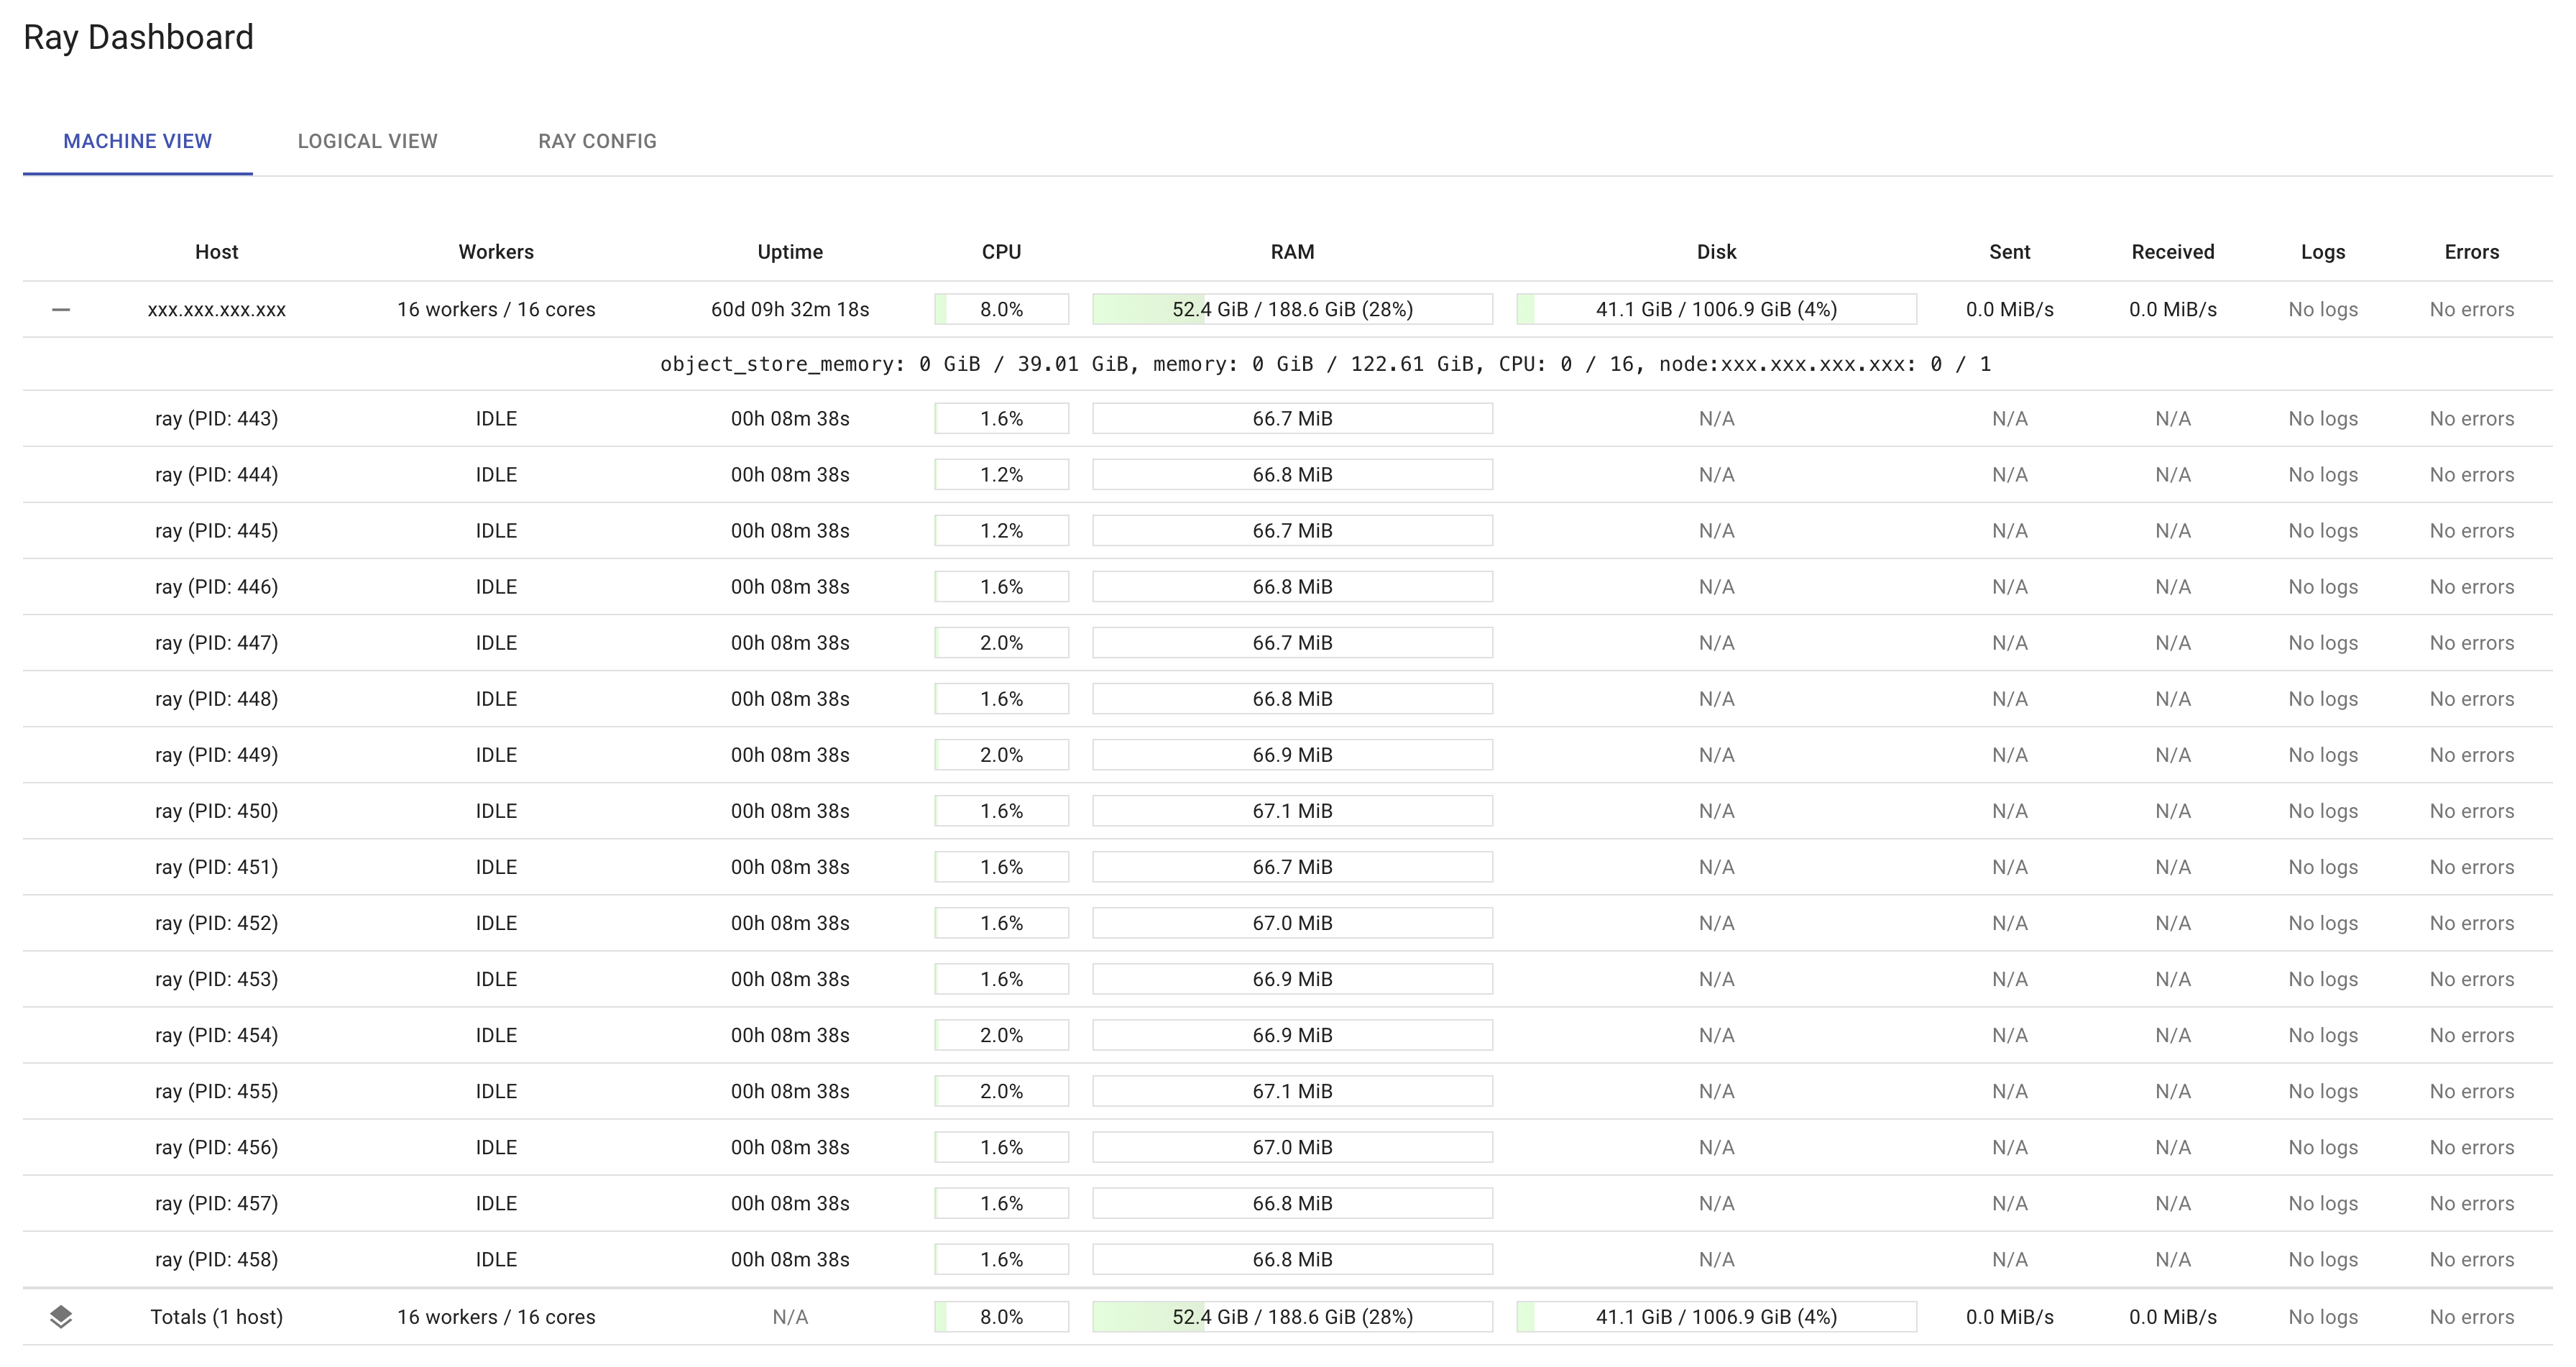Click No logs for ray PID 443

tap(2323, 418)
